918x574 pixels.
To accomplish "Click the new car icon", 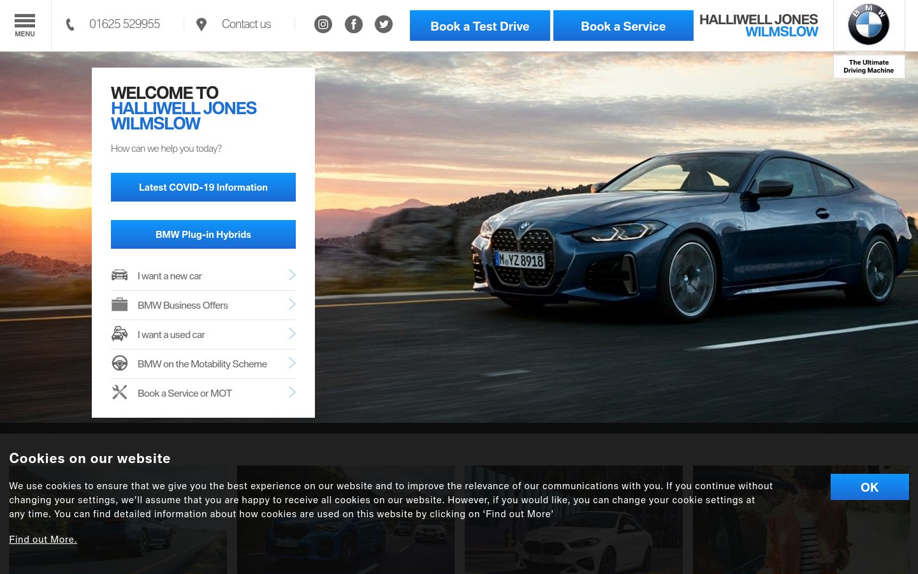I will pyautogui.click(x=119, y=275).
